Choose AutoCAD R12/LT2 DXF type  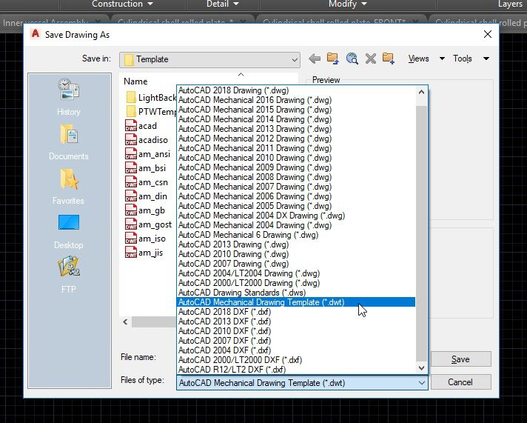[x=296, y=370]
